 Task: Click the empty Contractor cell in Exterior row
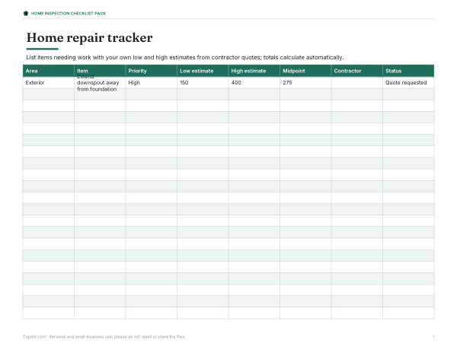[357, 83]
